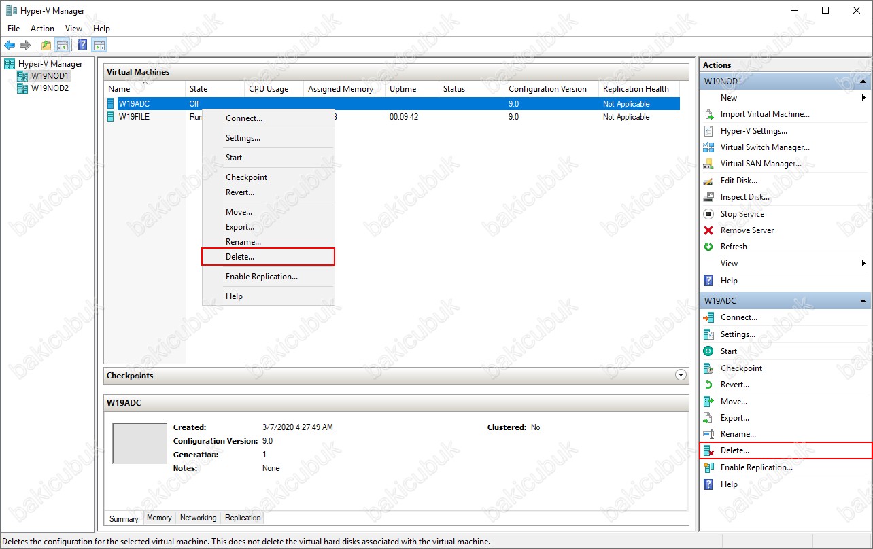Switch to the Memory tab
The height and width of the screenshot is (549, 873).
coord(159,518)
